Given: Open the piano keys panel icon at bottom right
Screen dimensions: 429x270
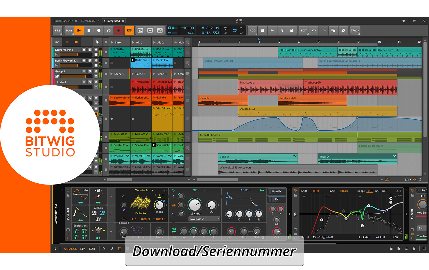Looking at the screenshot, I should 424,249.
